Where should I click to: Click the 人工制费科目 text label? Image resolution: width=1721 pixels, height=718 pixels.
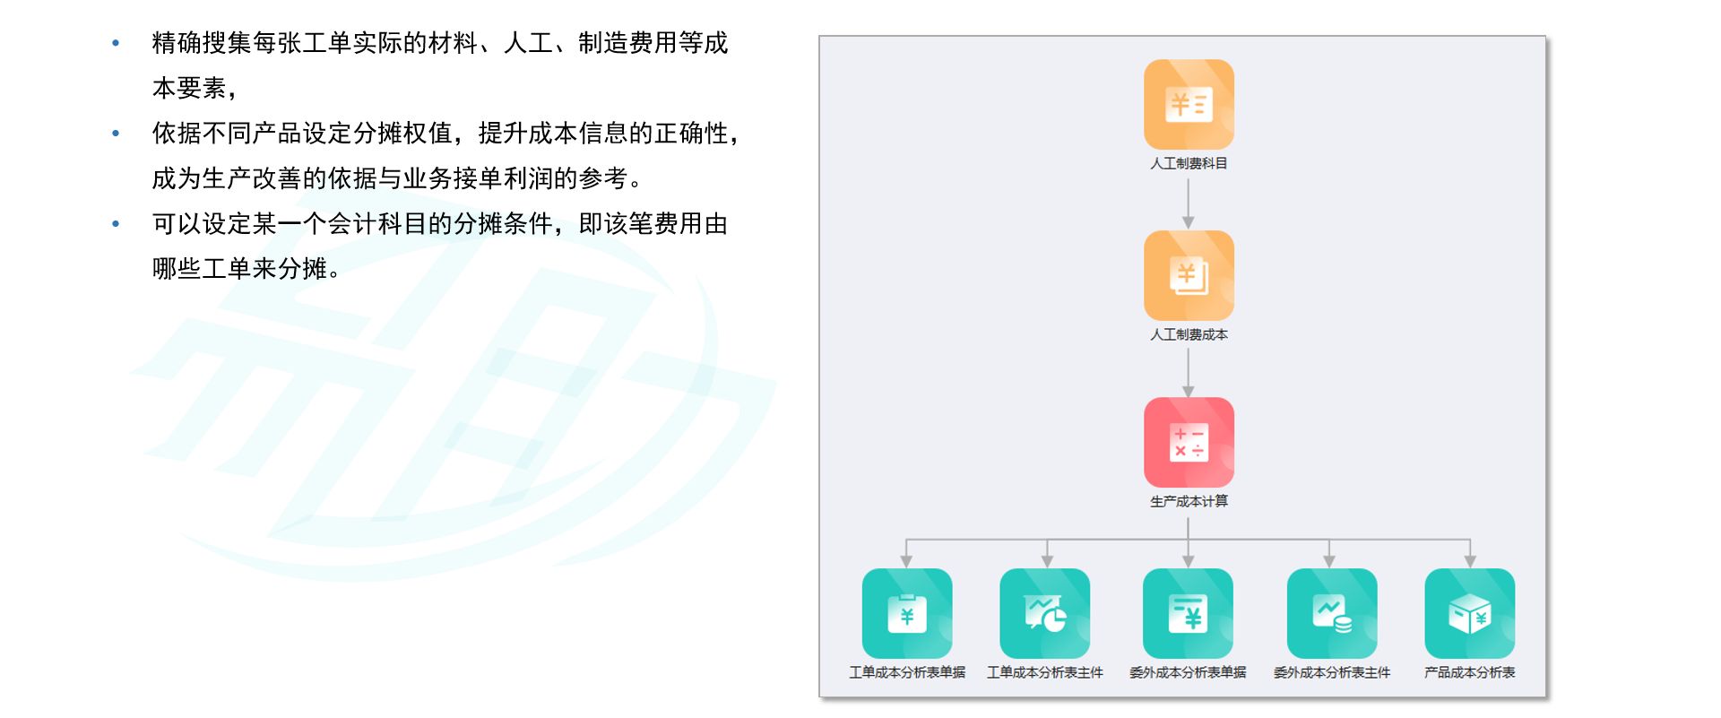(1189, 163)
